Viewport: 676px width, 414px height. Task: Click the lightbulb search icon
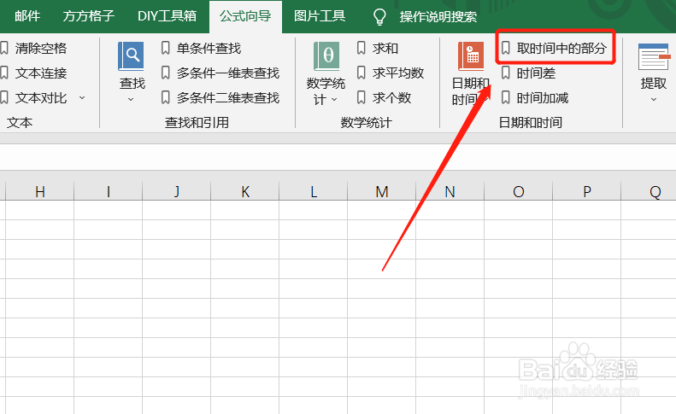pyautogui.click(x=379, y=17)
